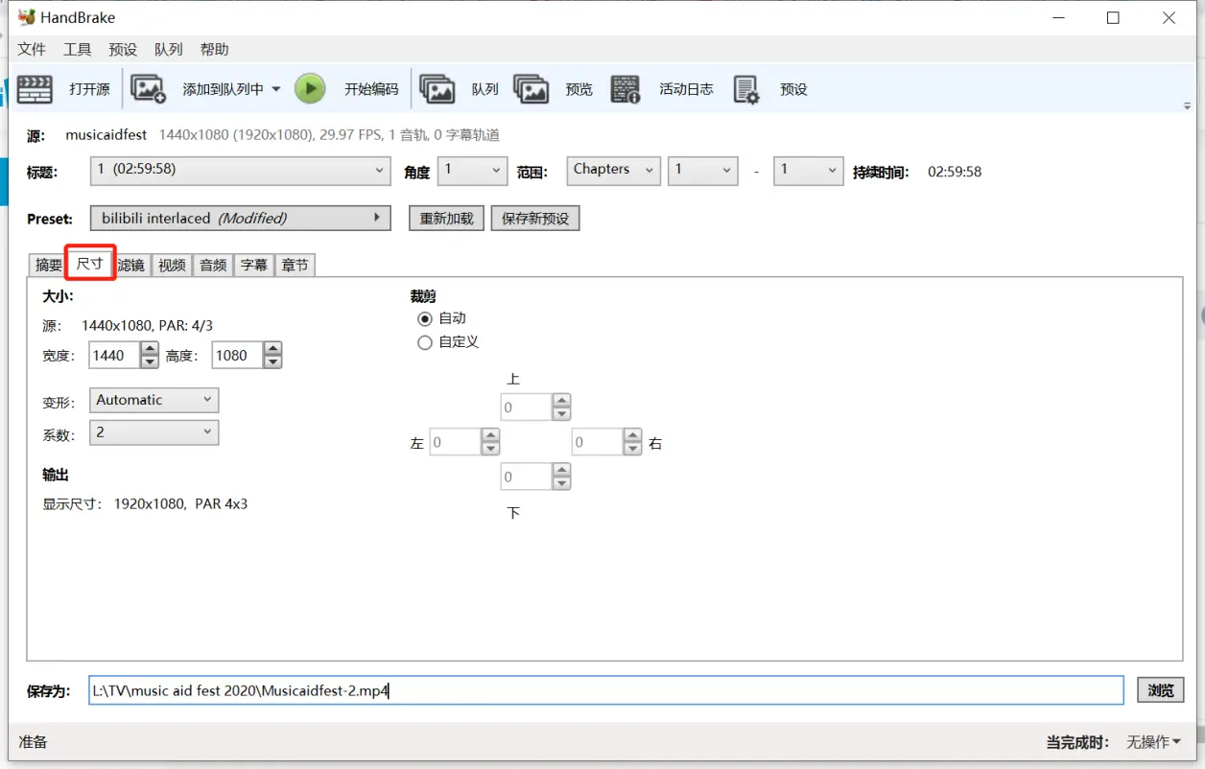This screenshot has height=769, width=1205.
Task: Decrease width with the down arrow
Action: [x=150, y=362]
